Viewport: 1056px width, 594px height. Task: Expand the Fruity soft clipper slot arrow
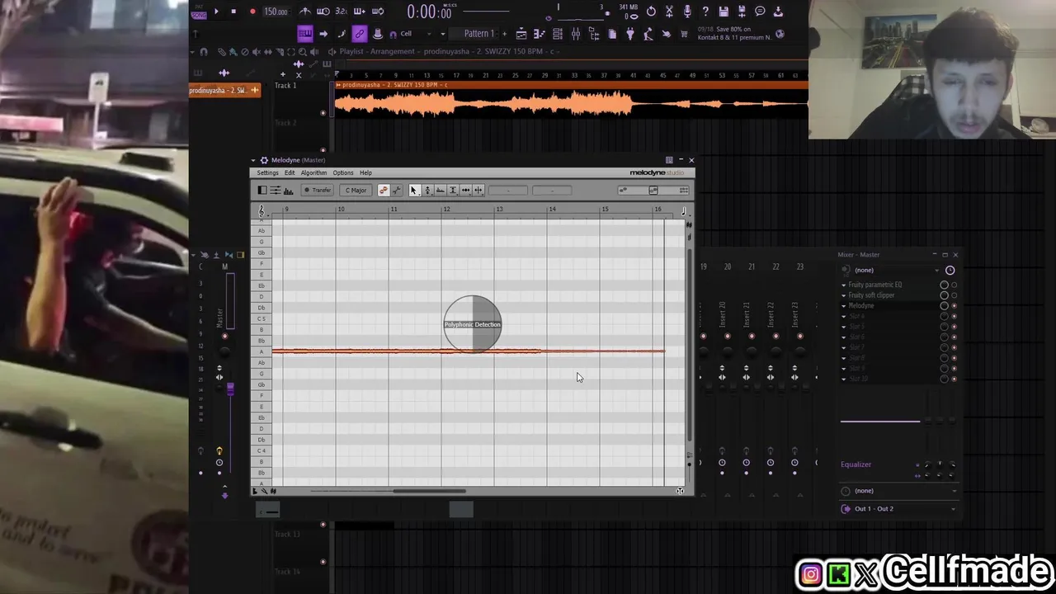click(844, 295)
